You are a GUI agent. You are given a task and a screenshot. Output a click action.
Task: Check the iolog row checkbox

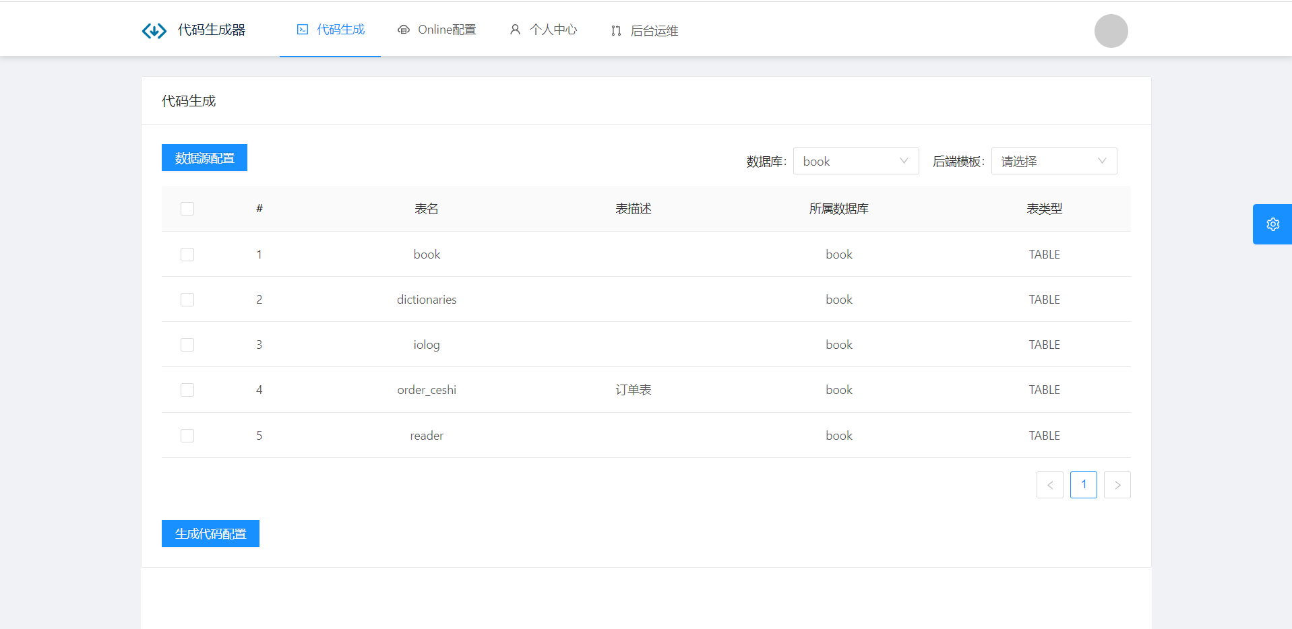[x=187, y=345]
